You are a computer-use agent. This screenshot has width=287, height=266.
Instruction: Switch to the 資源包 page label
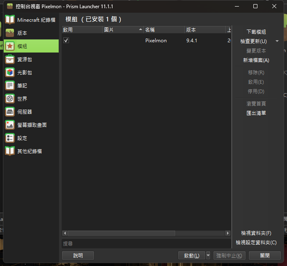click(x=25, y=59)
